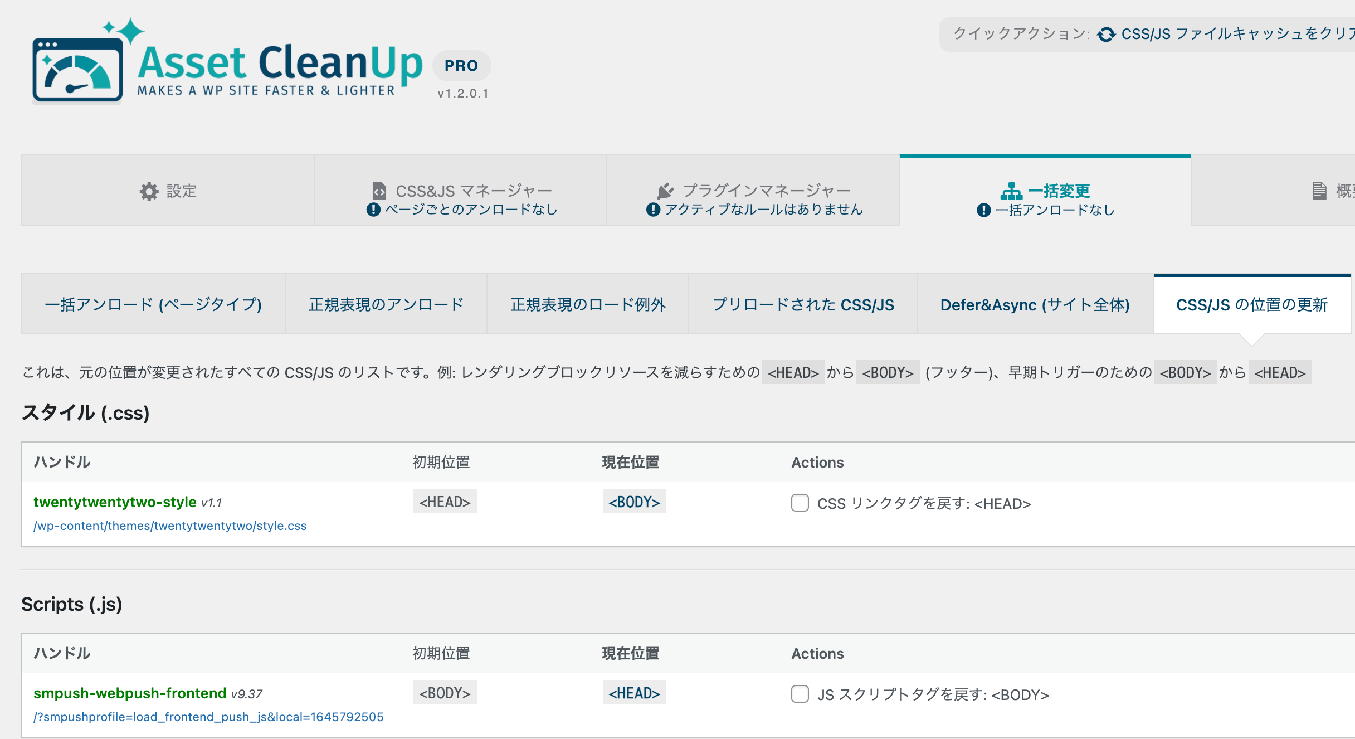
Task: Click the Actions column header in the scripts table
Action: [817, 653]
